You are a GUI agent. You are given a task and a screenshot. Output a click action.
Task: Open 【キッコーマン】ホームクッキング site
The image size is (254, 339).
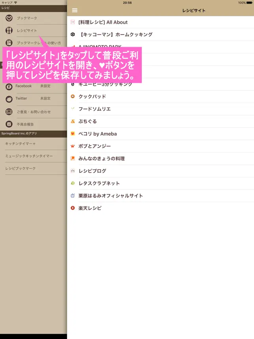click(161, 34)
